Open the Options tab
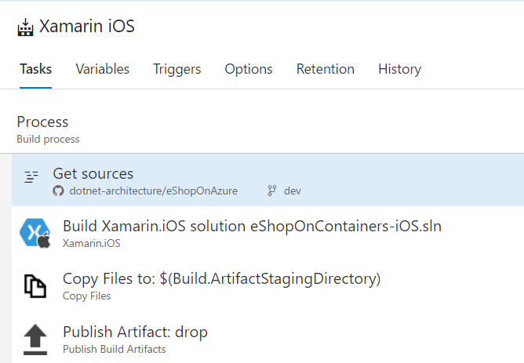The image size is (524, 363). point(249,69)
